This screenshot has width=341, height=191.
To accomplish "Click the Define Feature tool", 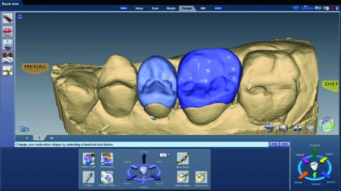I will [182, 177].
